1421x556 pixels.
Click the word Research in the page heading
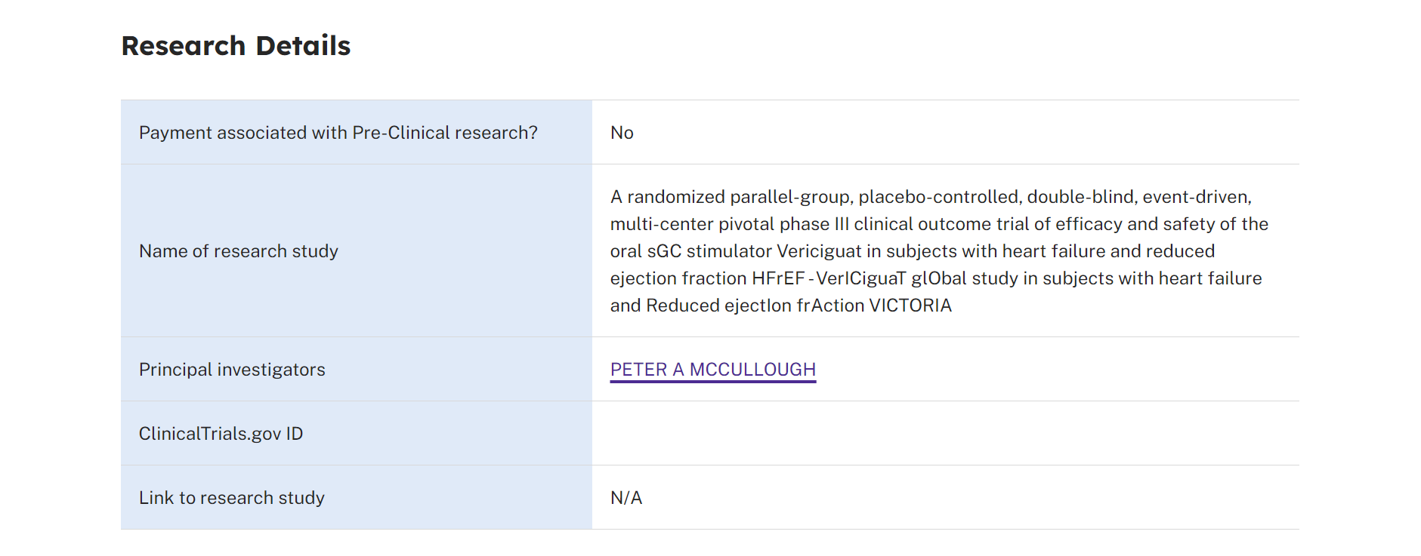[x=184, y=46]
